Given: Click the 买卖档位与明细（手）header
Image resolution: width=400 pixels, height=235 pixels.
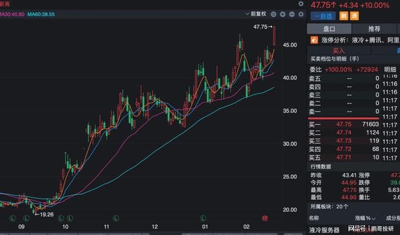Looking at the screenshot, I should point(335,59).
